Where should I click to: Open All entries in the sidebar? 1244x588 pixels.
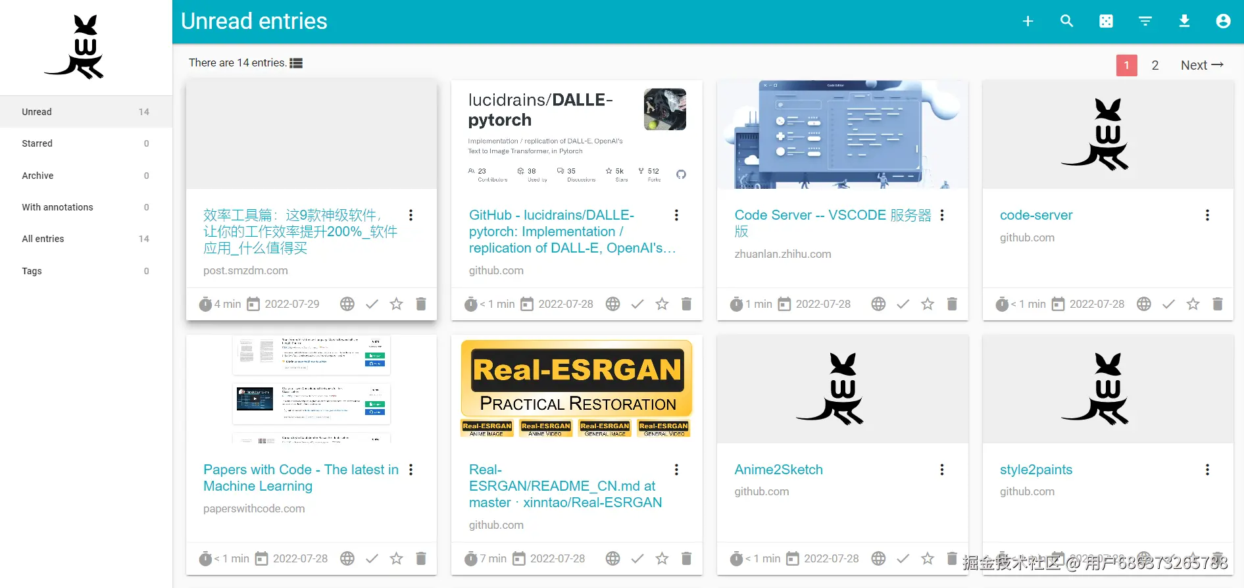pos(86,239)
